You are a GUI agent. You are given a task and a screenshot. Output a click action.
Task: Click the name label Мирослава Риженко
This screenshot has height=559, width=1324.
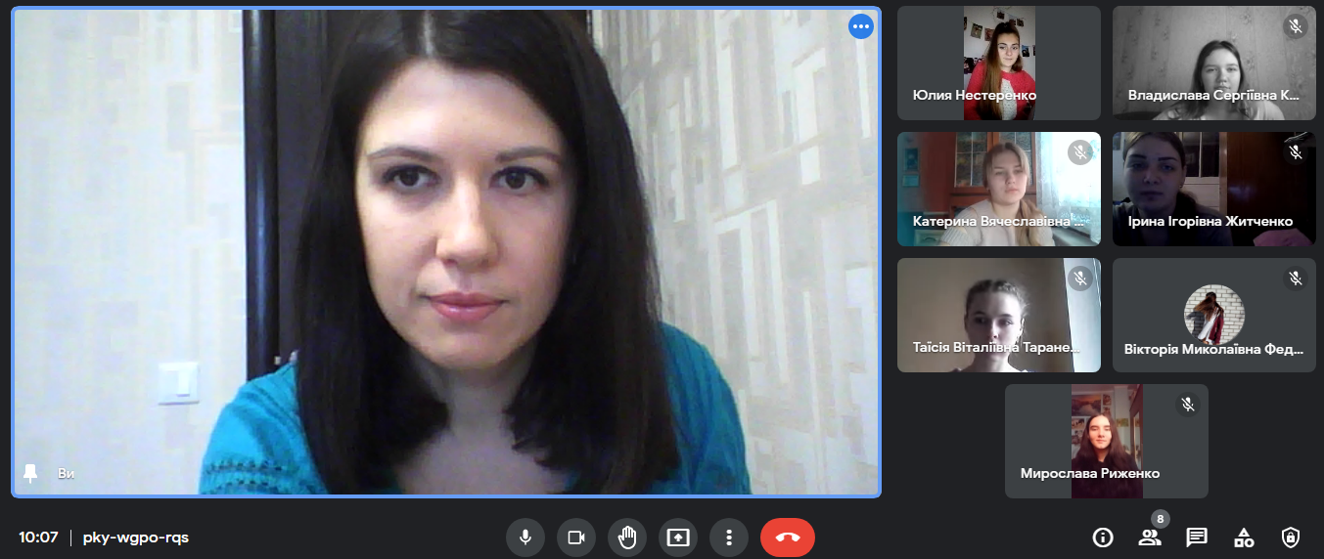coord(1090,473)
